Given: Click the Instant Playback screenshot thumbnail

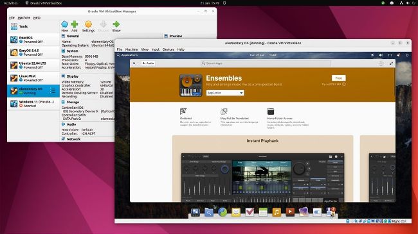Looking at the screenshot, I should [262, 178].
